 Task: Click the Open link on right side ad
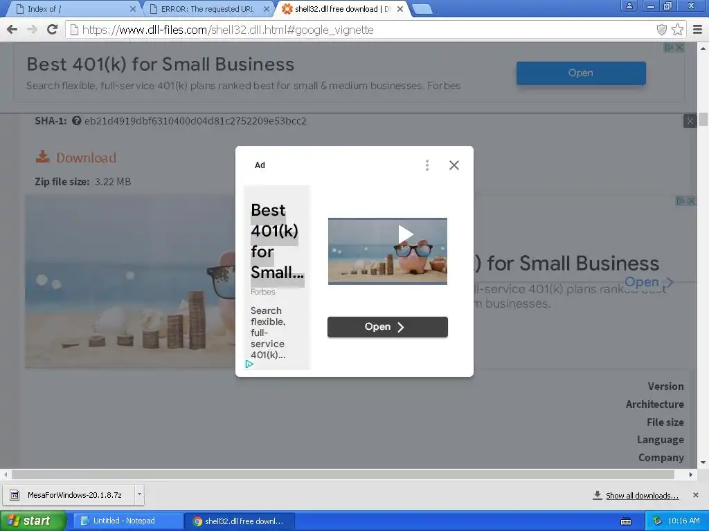(648, 282)
